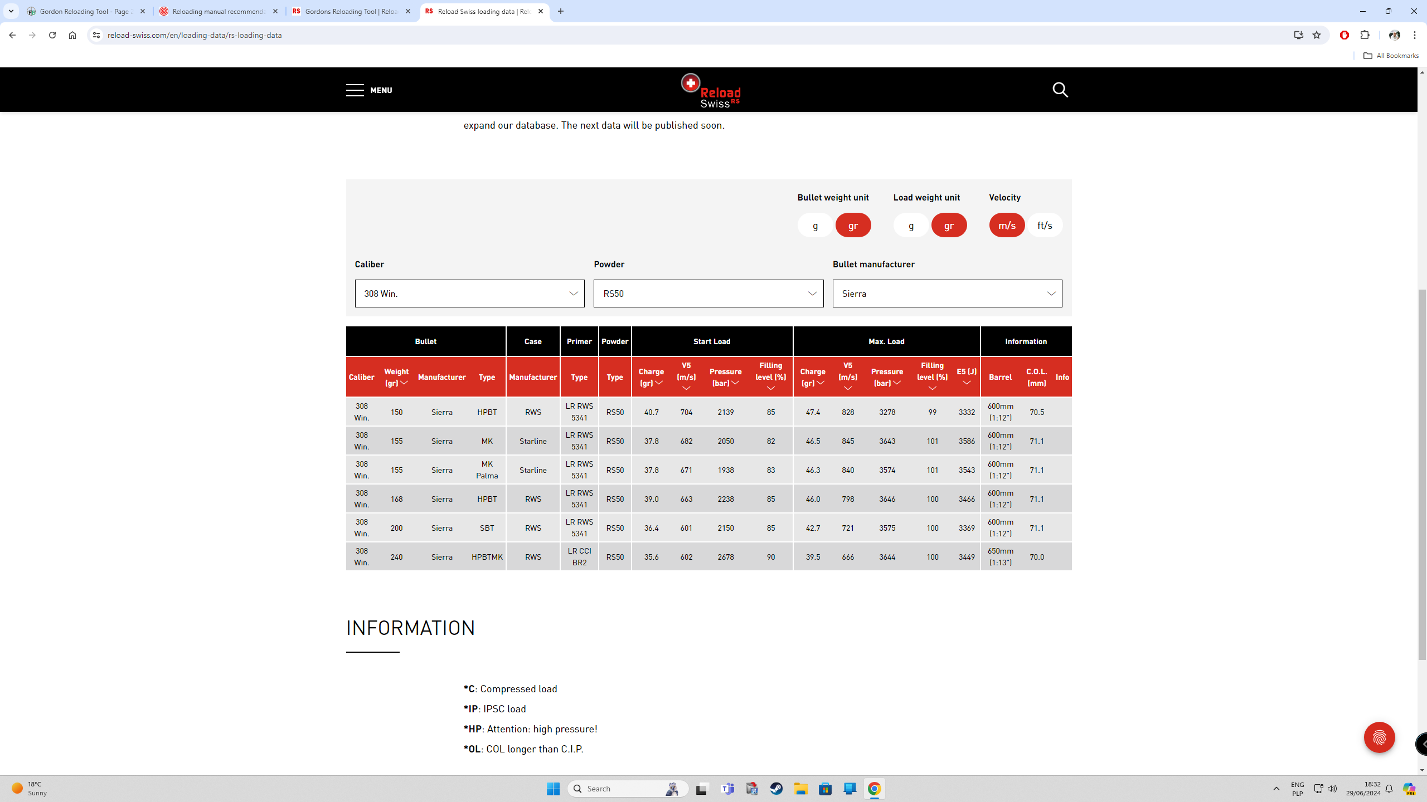Switch to Gordons Reloading Tool | Reload tab
The height and width of the screenshot is (802, 1427).
click(x=351, y=11)
